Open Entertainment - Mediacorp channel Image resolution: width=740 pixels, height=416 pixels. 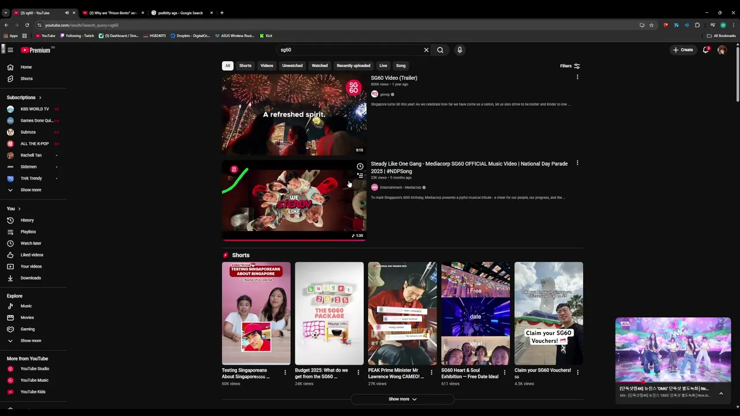400,187
